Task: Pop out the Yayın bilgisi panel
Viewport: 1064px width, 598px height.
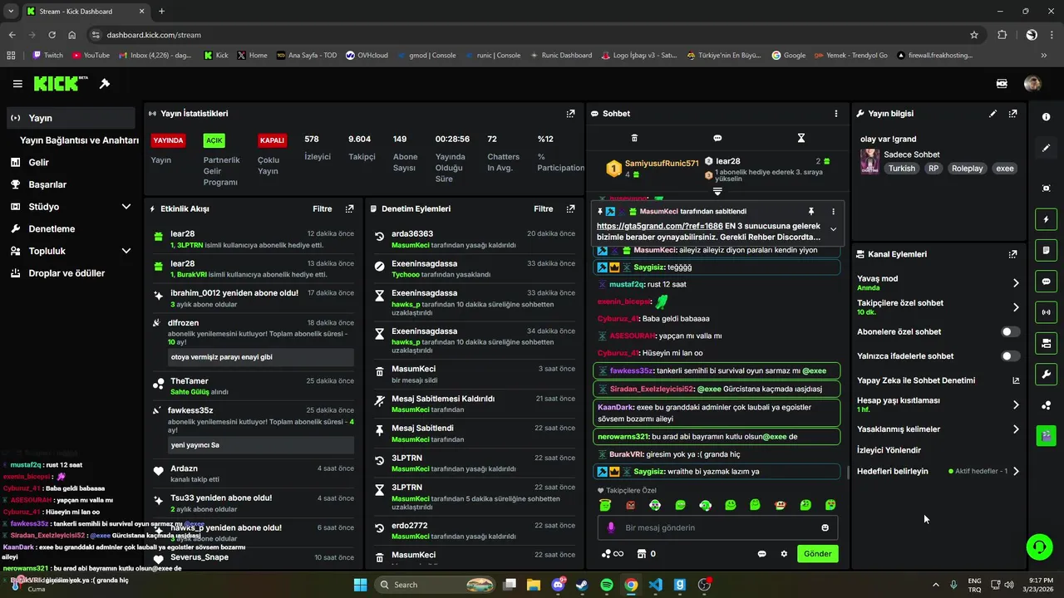Action: pyautogui.click(x=1012, y=114)
